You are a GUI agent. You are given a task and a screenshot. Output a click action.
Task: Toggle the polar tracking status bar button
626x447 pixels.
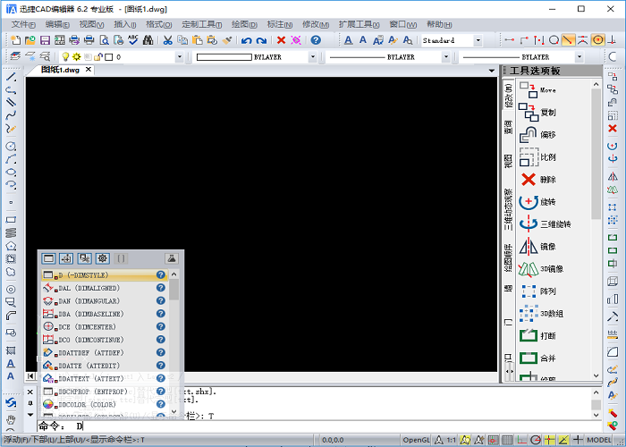(535, 440)
